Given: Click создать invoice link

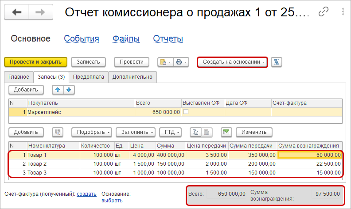Looking at the screenshot, I should coord(86,194).
